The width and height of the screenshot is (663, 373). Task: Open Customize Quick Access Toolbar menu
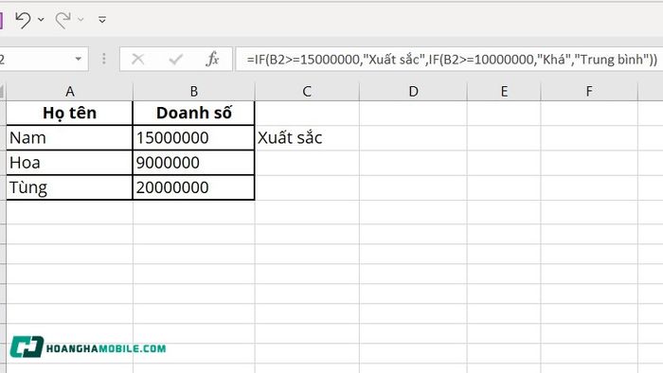tap(102, 20)
